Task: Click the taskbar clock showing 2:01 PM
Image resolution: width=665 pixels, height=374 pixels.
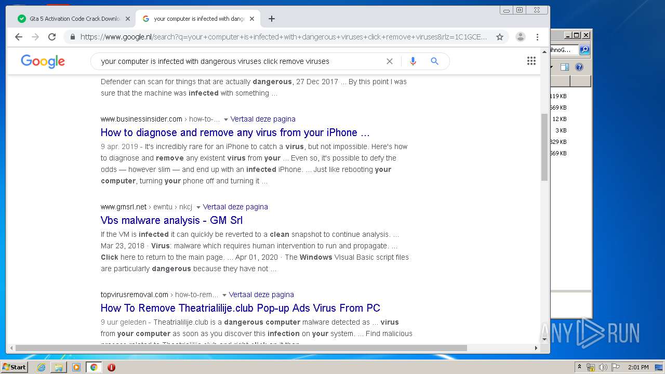Action: (638, 367)
